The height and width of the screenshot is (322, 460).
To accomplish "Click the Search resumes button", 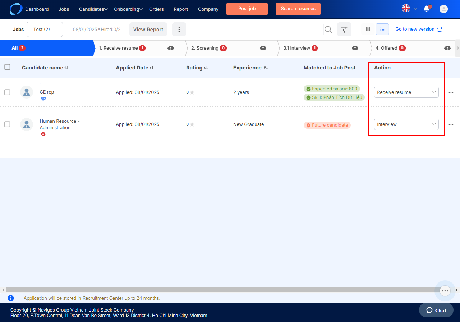I will (x=298, y=9).
